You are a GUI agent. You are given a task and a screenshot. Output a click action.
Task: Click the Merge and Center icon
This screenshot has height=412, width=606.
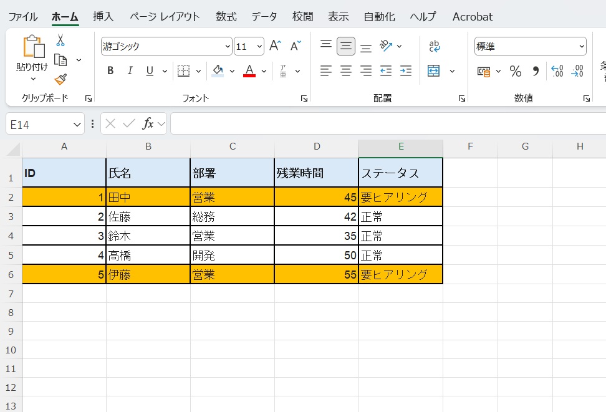pyautogui.click(x=432, y=70)
